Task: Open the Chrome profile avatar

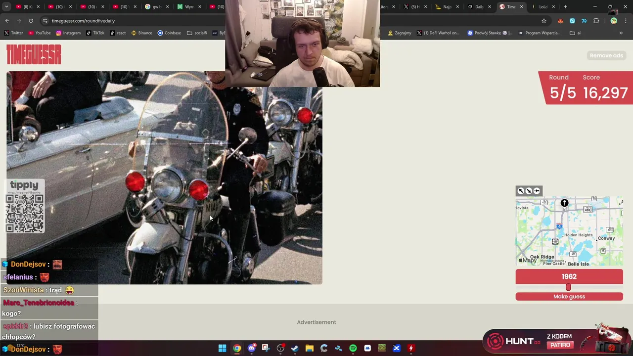Action: [614, 21]
